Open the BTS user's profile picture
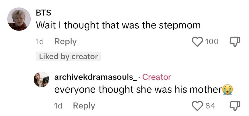Viewport: 249px width, 116px height. (18, 19)
